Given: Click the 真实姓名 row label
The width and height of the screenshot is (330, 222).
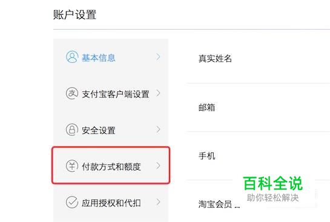Looking at the screenshot, I should pyautogui.click(x=215, y=59).
